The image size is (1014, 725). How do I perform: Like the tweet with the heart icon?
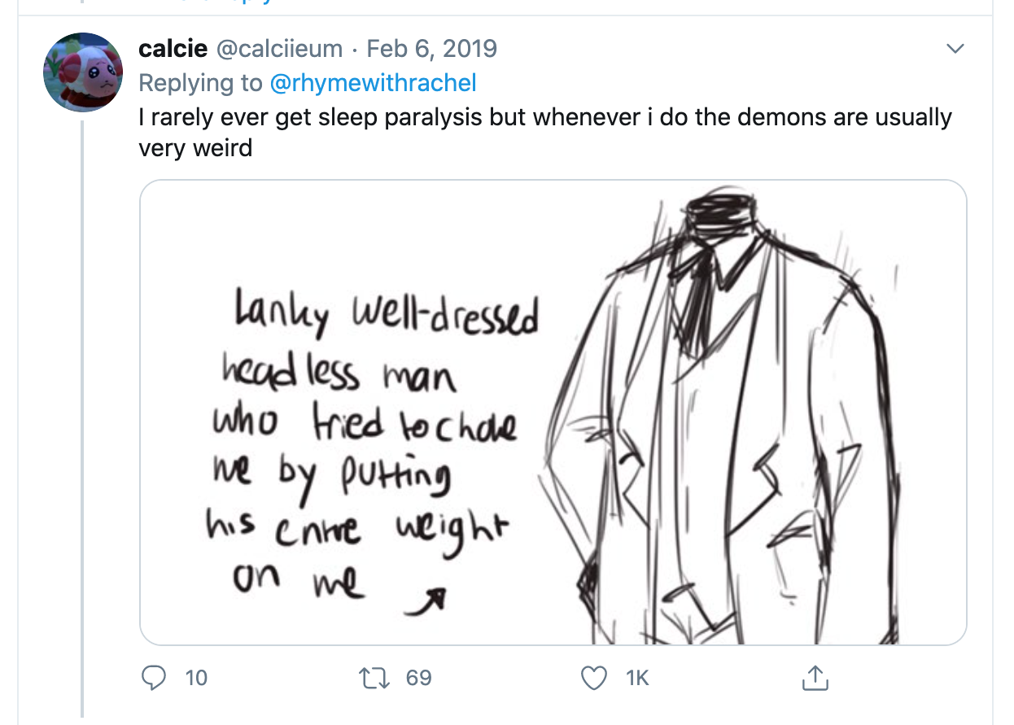tap(595, 678)
